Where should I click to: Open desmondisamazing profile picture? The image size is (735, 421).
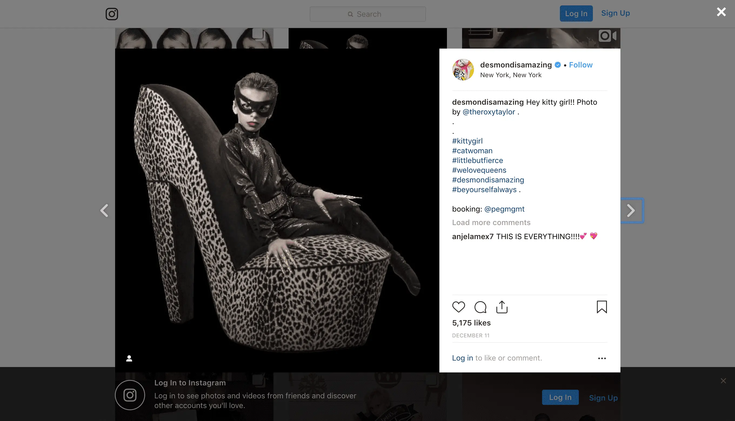[463, 70]
